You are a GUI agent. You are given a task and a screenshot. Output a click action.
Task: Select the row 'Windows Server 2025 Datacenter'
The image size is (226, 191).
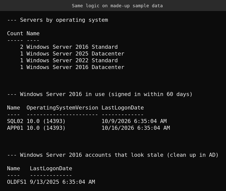[x=72, y=54]
